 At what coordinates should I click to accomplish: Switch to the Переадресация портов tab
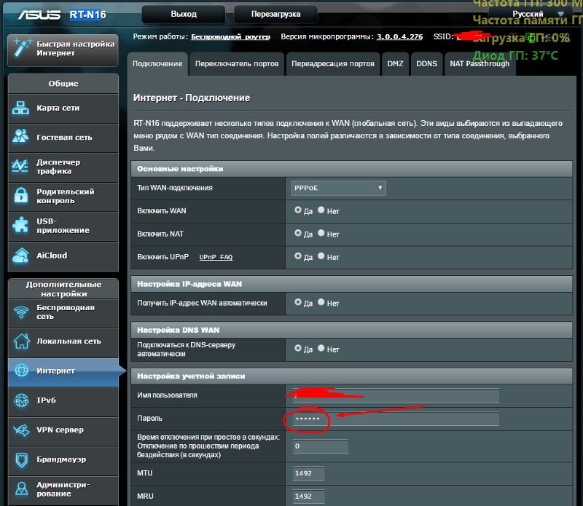[x=333, y=64]
